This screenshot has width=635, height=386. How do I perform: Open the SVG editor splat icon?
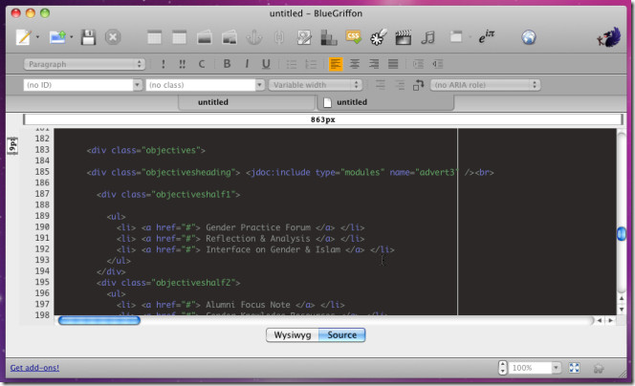coord(379,37)
